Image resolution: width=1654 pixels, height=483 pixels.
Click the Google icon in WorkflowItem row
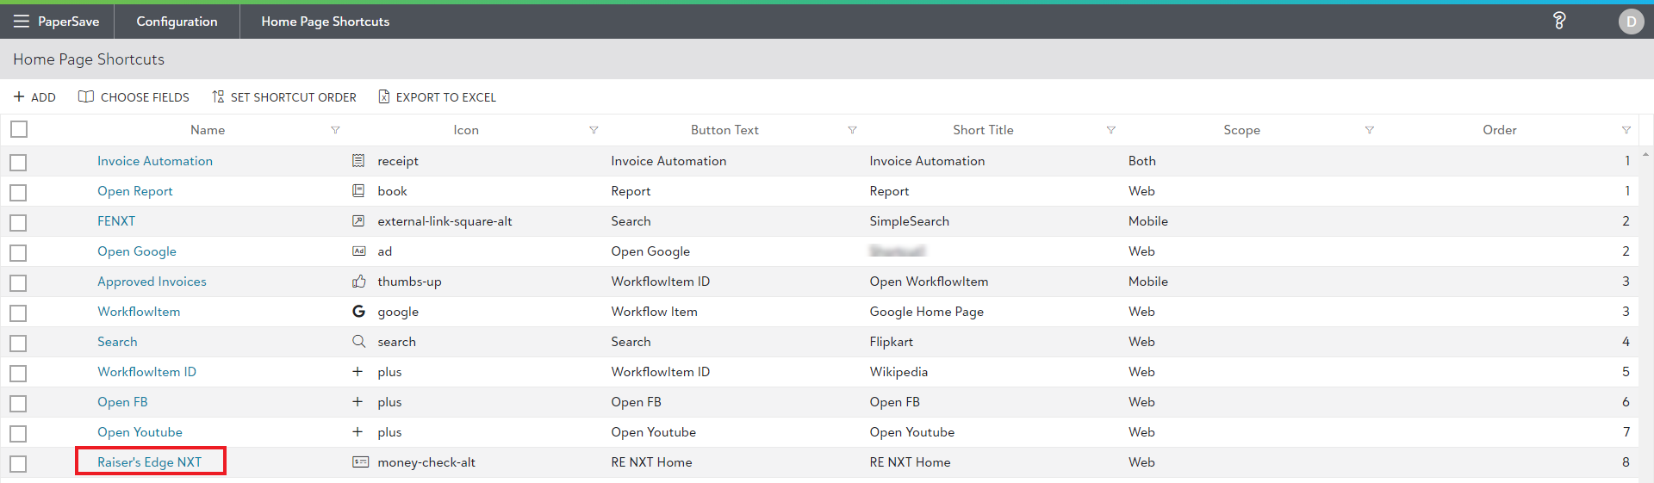click(x=358, y=312)
